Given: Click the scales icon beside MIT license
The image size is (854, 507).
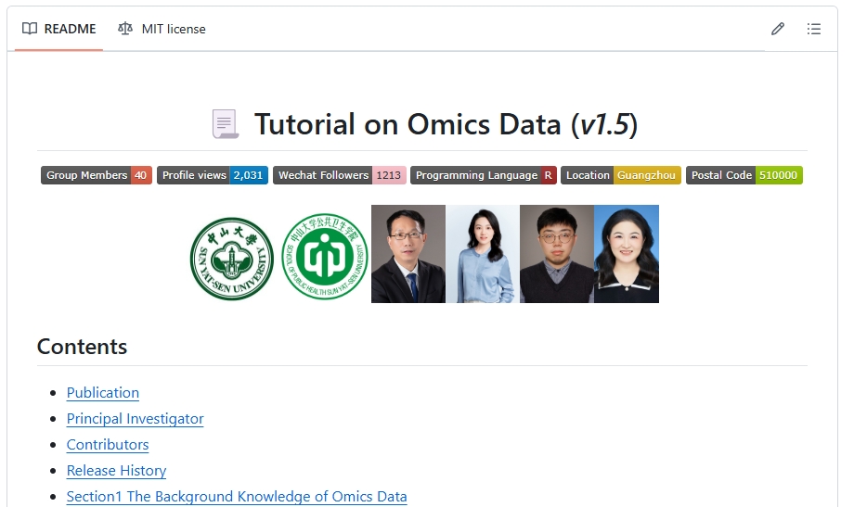Looking at the screenshot, I should 125,29.
